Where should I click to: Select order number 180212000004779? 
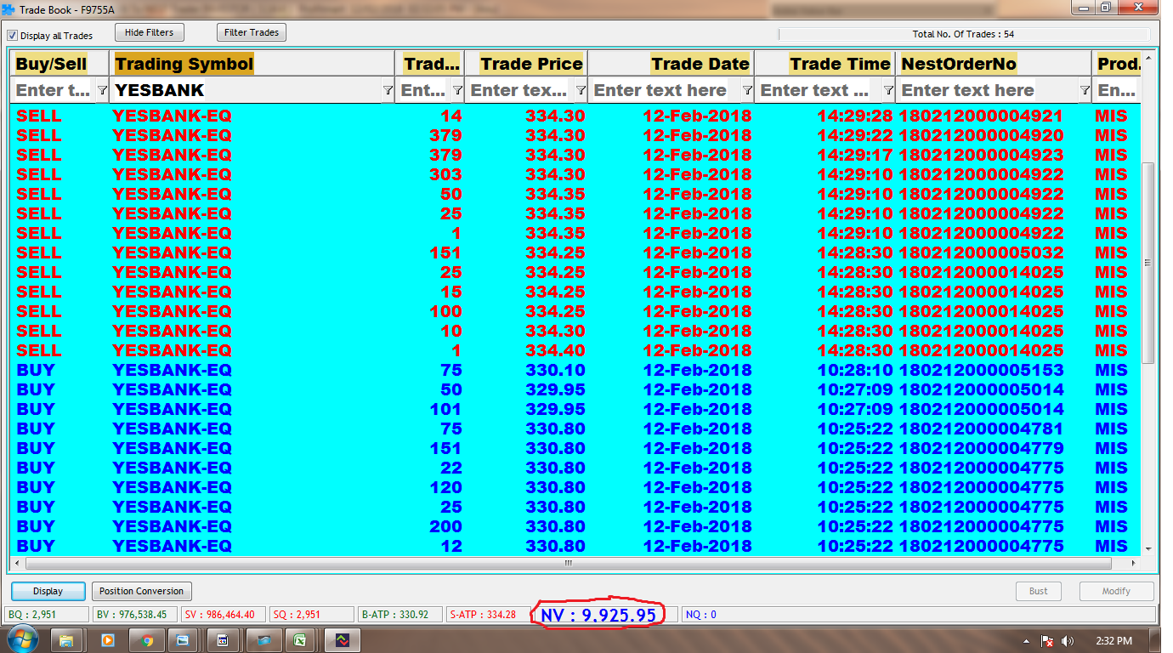981,448
